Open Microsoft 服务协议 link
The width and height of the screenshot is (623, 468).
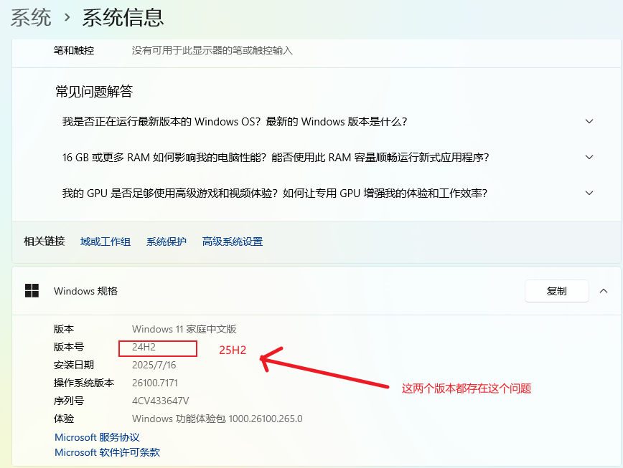97,437
